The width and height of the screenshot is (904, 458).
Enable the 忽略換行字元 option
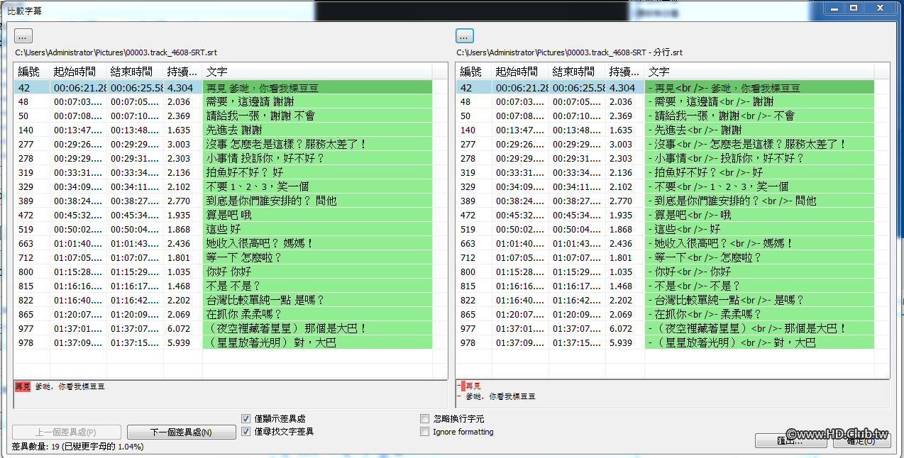tap(424, 419)
